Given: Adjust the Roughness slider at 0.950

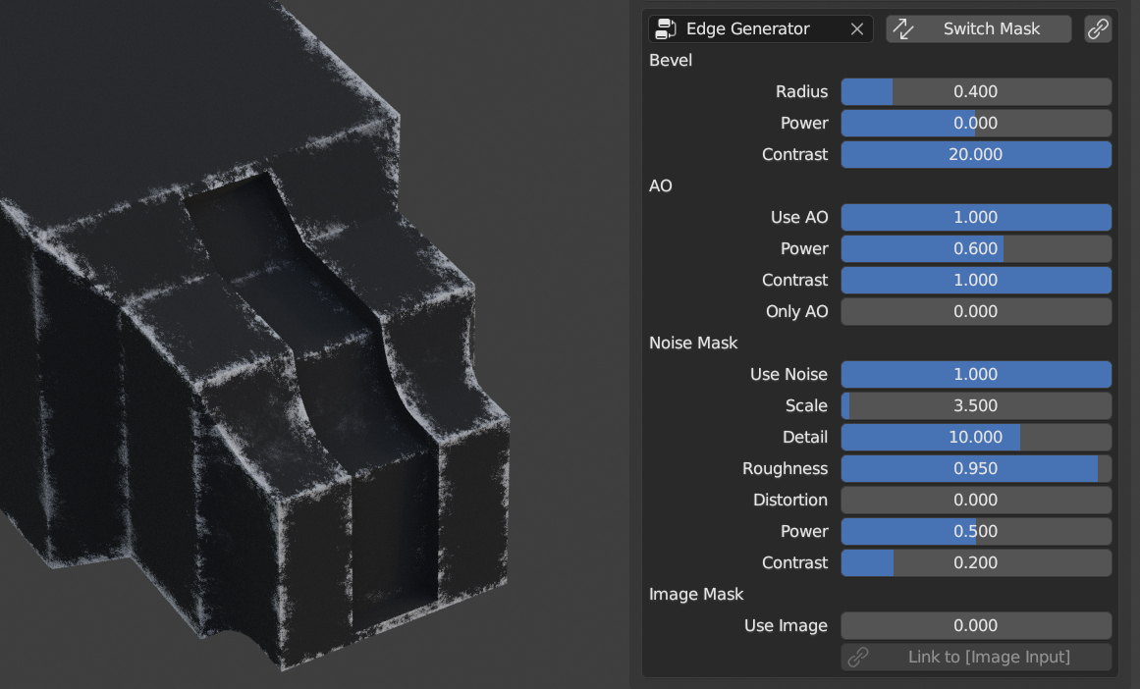Looking at the screenshot, I should (976, 469).
